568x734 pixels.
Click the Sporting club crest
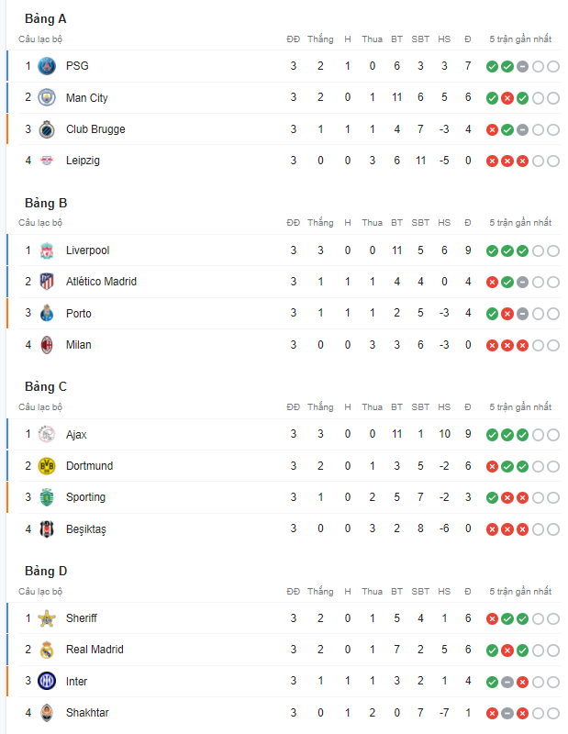point(47,497)
